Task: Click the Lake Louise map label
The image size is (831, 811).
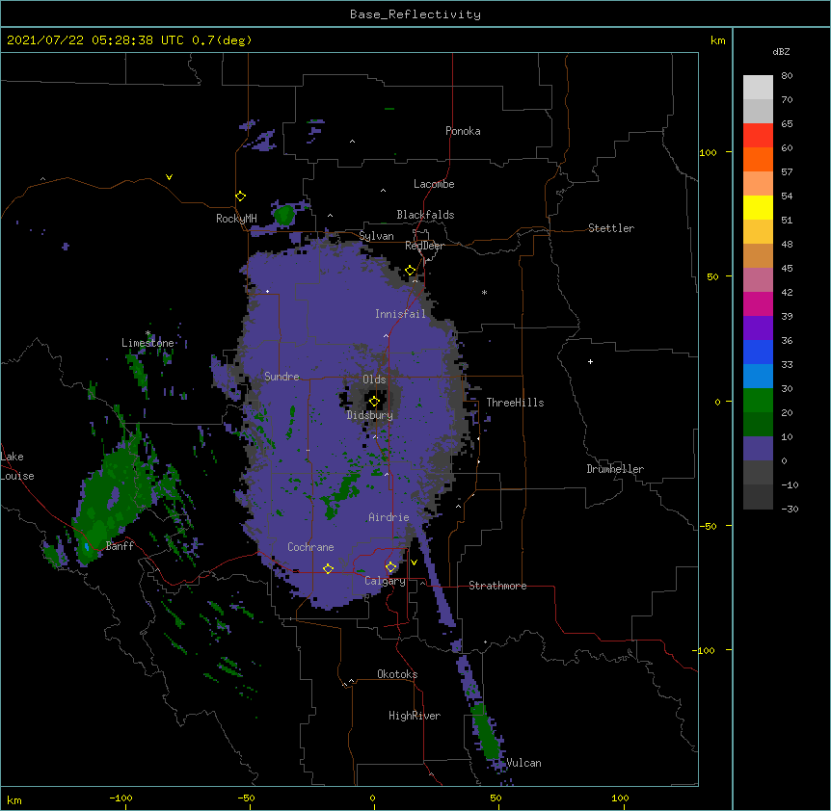Action: (17, 466)
